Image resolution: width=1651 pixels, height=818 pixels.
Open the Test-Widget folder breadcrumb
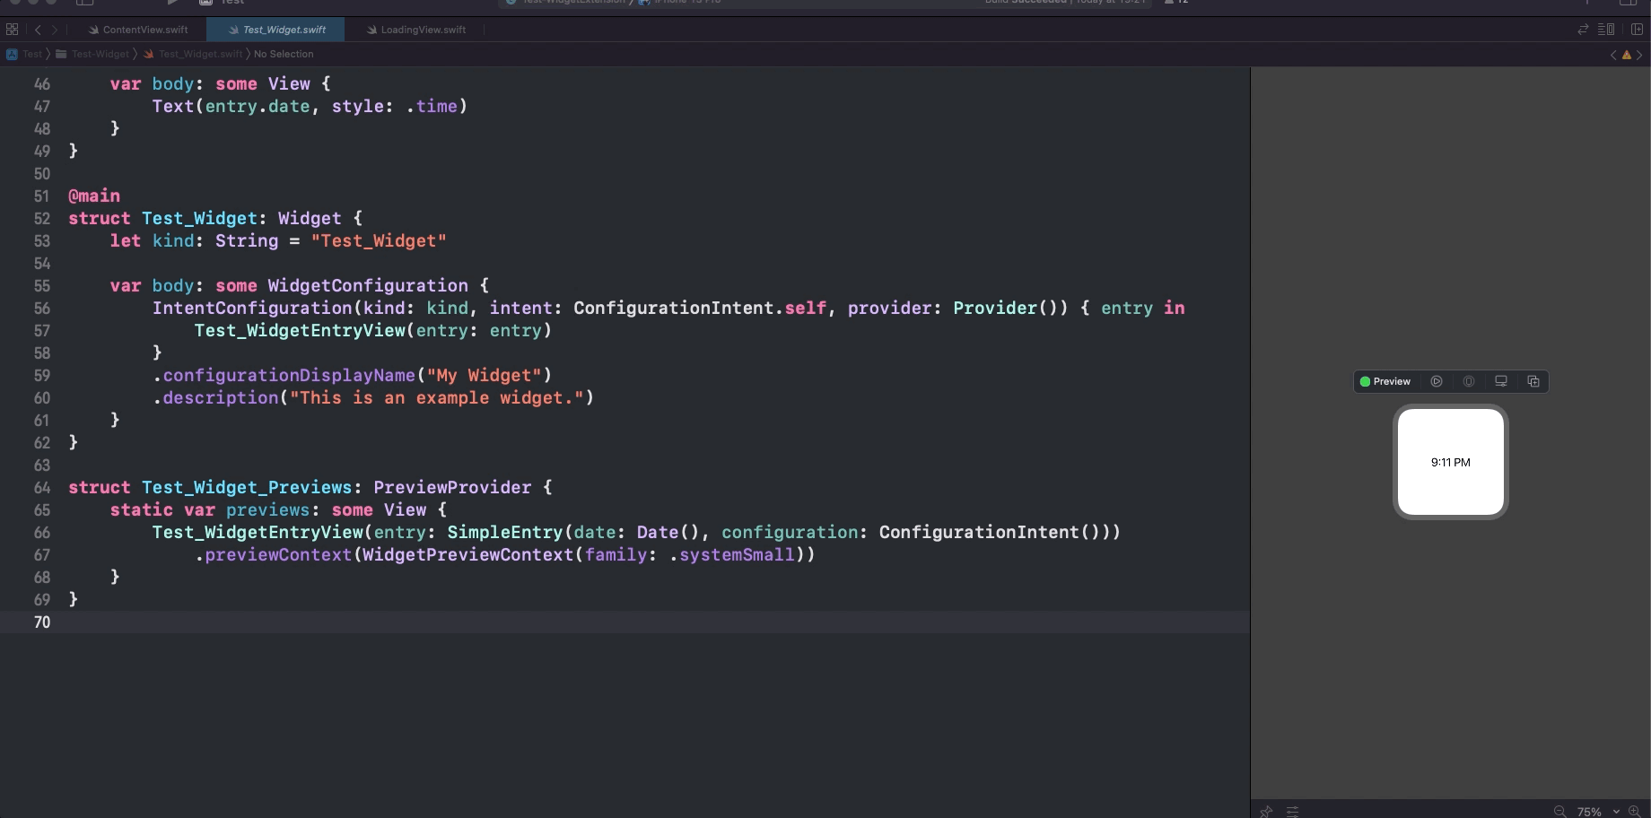pyautogui.click(x=93, y=54)
